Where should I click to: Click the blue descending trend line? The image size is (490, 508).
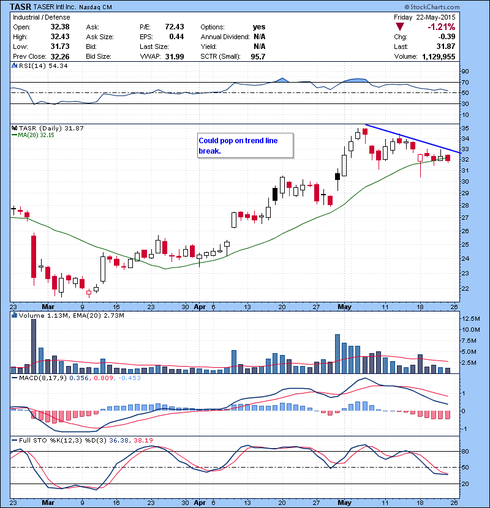(412, 138)
